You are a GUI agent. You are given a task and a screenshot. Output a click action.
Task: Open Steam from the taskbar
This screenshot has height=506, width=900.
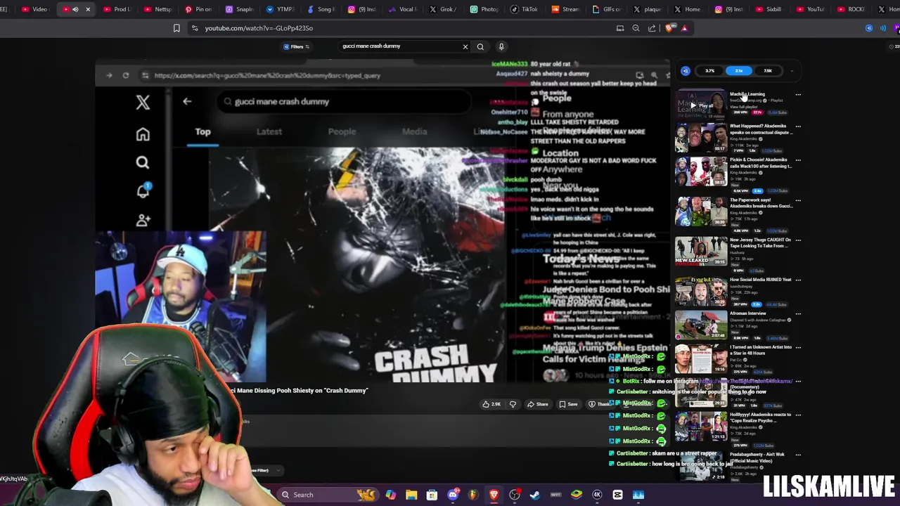(x=535, y=495)
